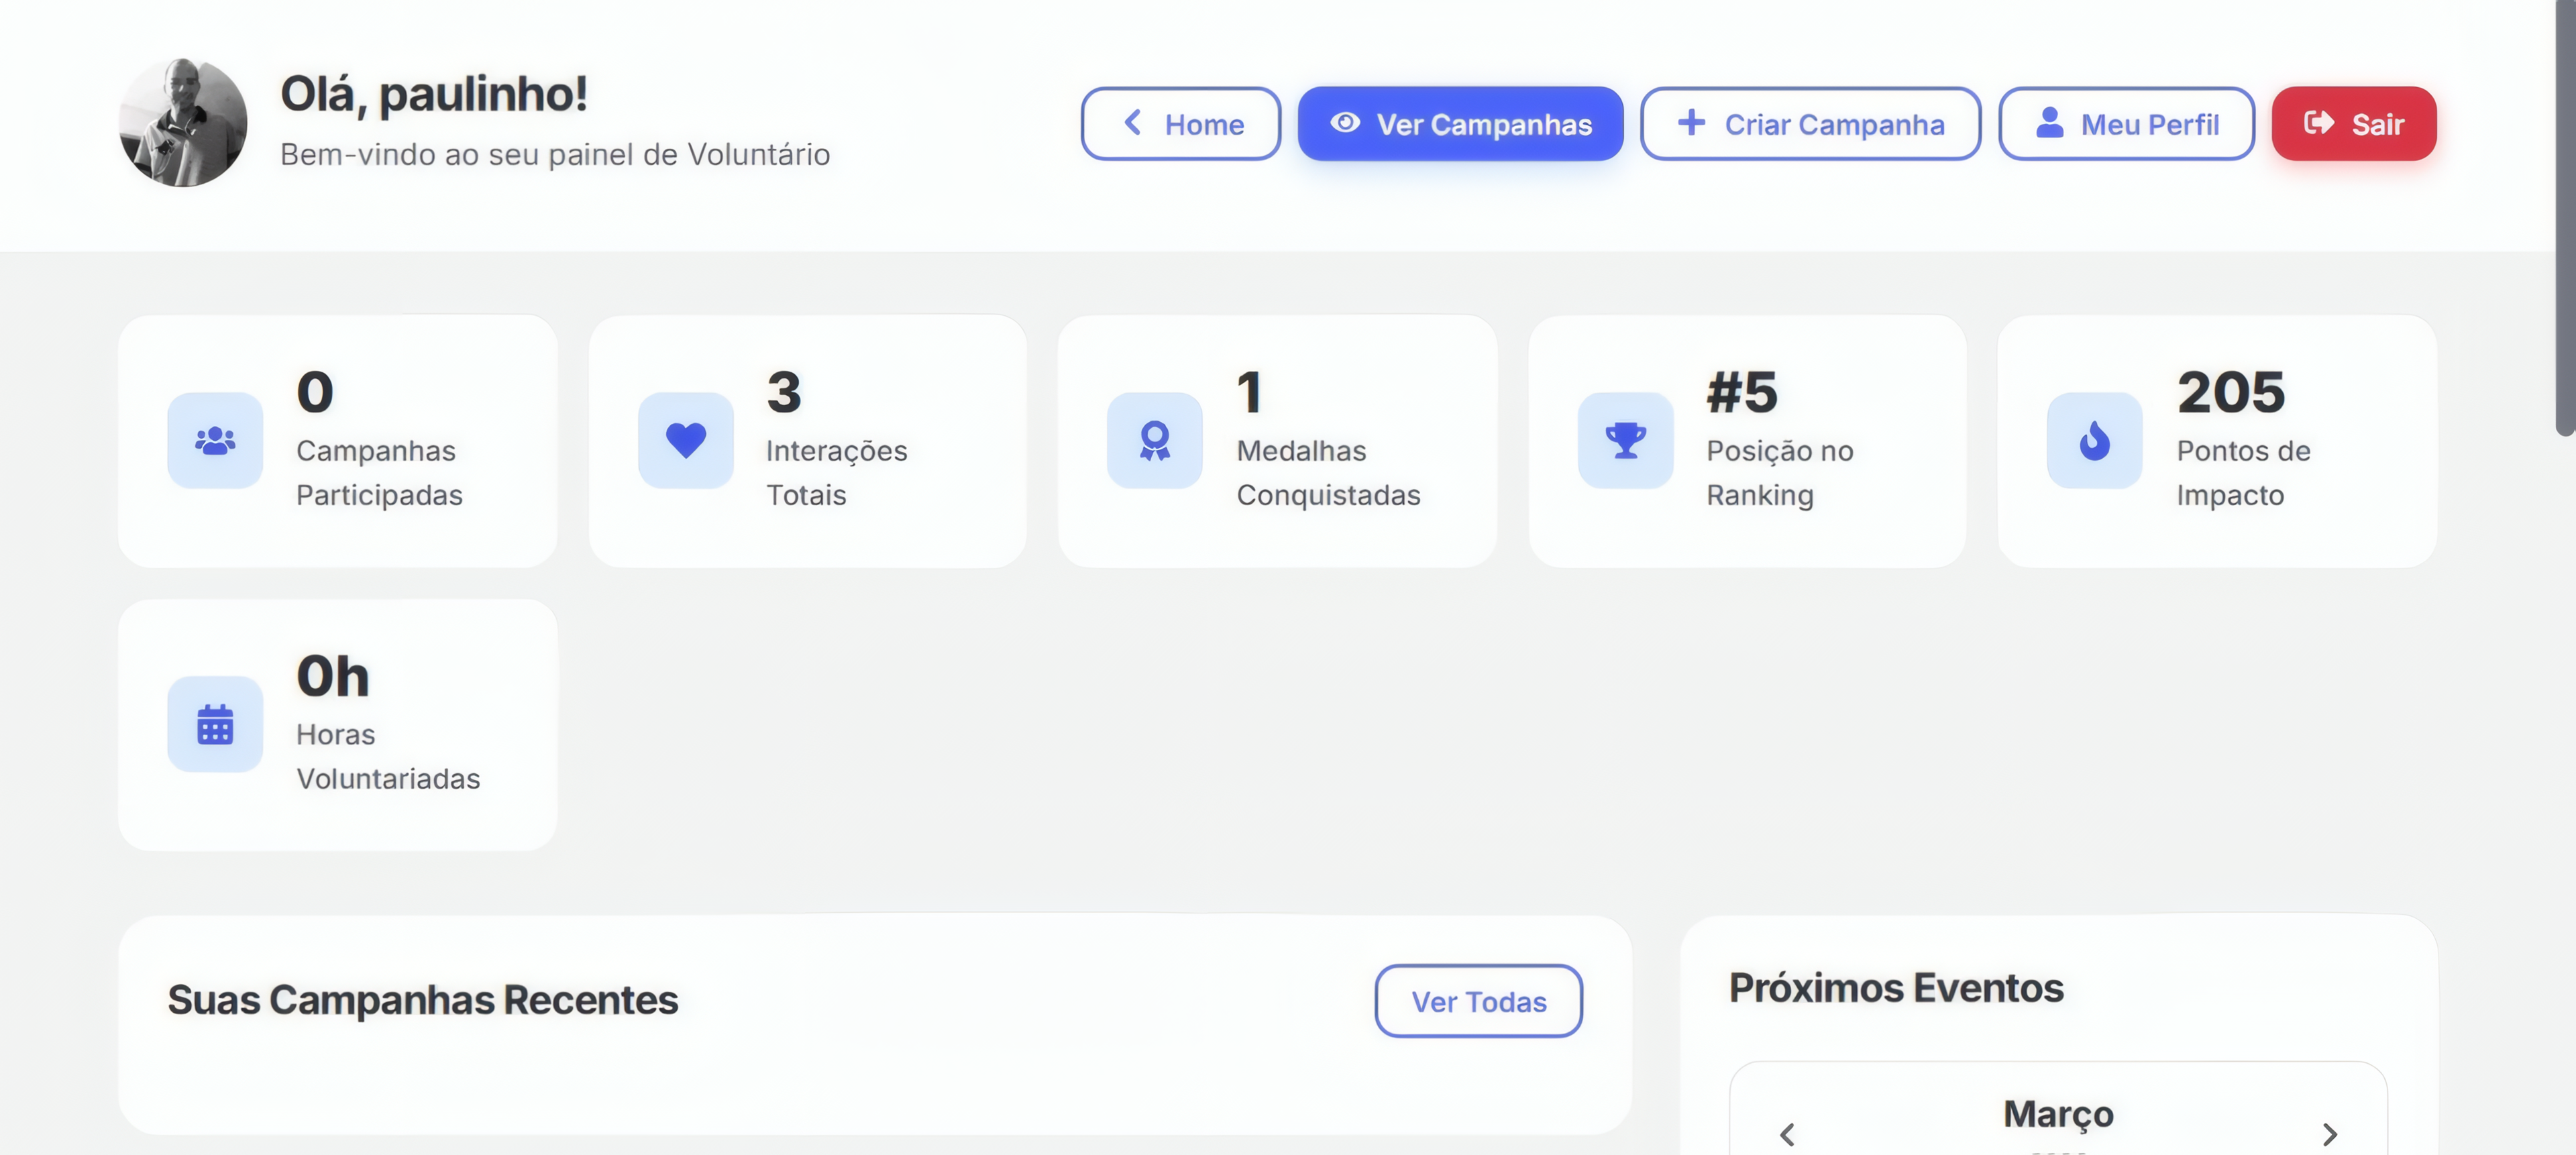Go back using the Home button

[1180, 124]
